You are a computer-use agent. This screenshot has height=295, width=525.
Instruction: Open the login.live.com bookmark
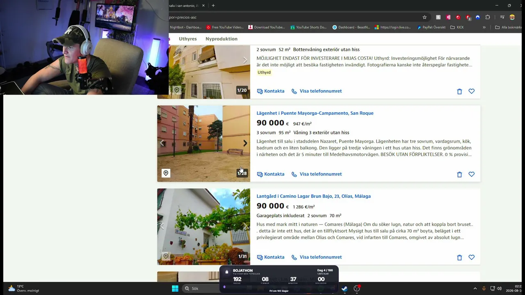click(393, 27)
